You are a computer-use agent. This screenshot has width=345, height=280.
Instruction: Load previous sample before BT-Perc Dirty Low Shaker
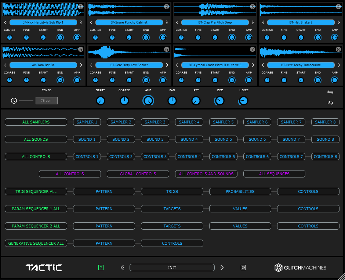(91, 65)
